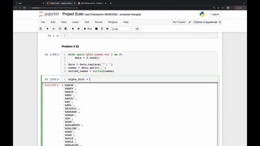Click the Last Checkpoint text
260x146 pixels.
pyautogui.click(x=101, y=15)
